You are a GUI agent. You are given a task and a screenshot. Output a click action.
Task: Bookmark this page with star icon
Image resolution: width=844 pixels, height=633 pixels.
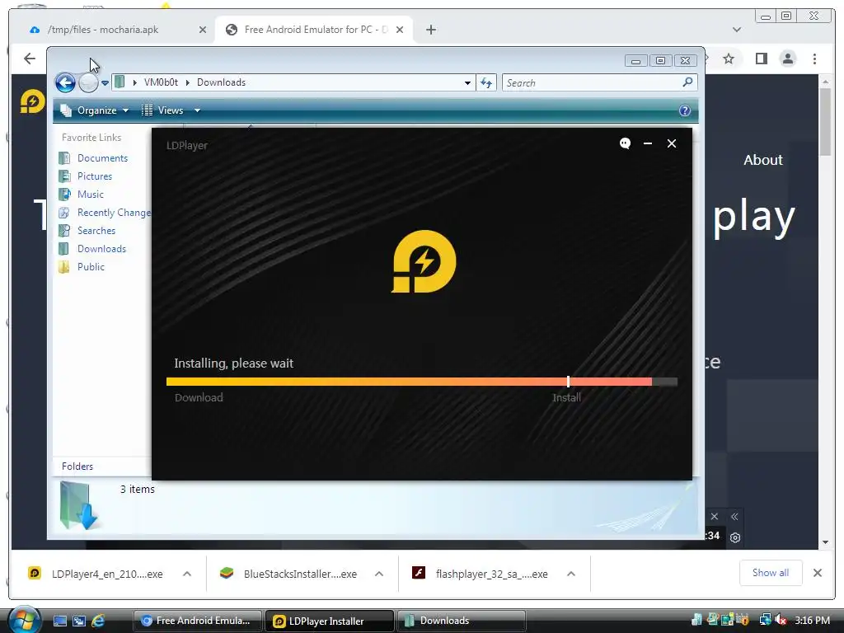coord(729,59)
